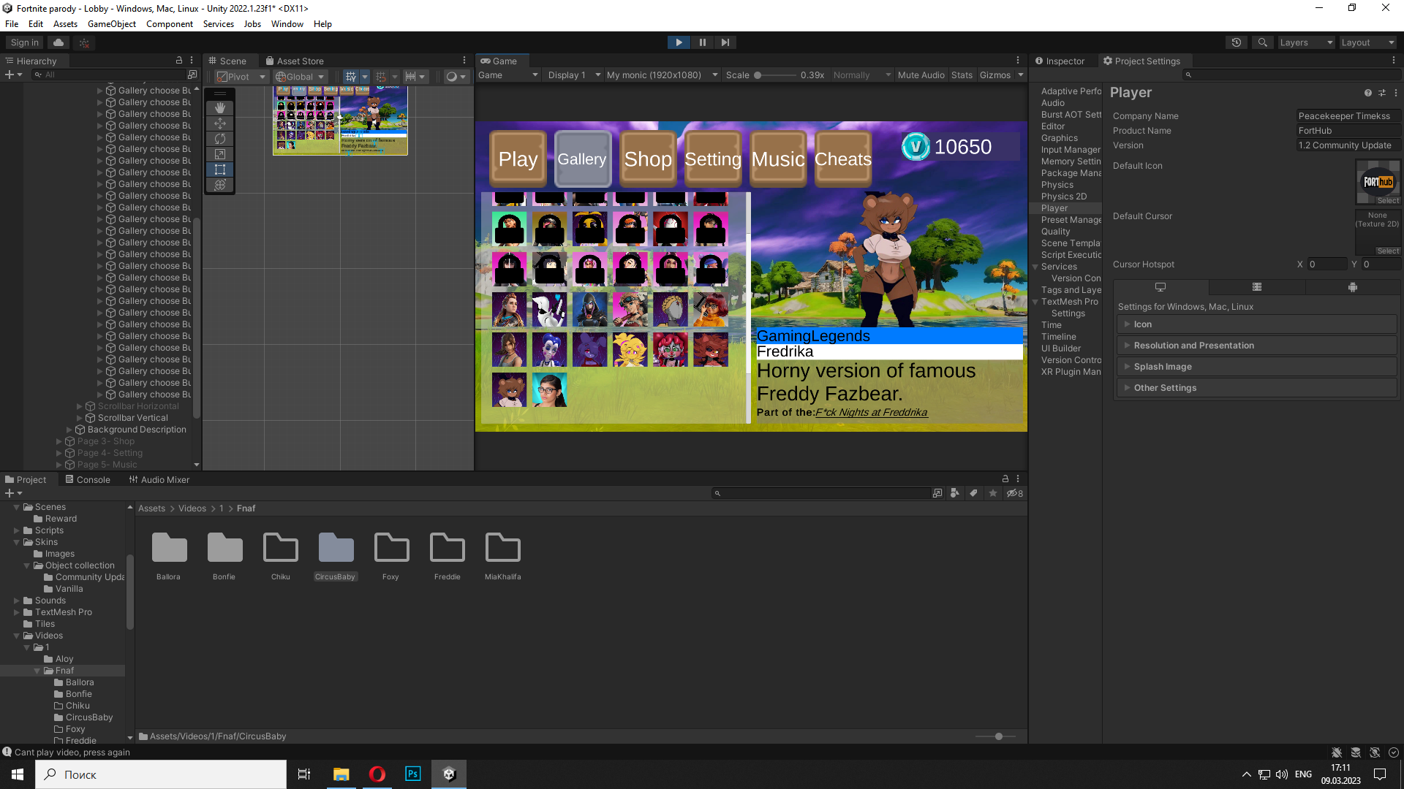Toggle grid snapping in Scene toolbar
The image size is (1404, 789).
[380, 77]
